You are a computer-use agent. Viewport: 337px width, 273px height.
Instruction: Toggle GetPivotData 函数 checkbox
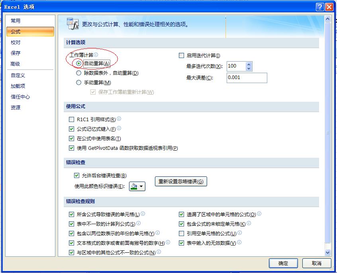71,148
